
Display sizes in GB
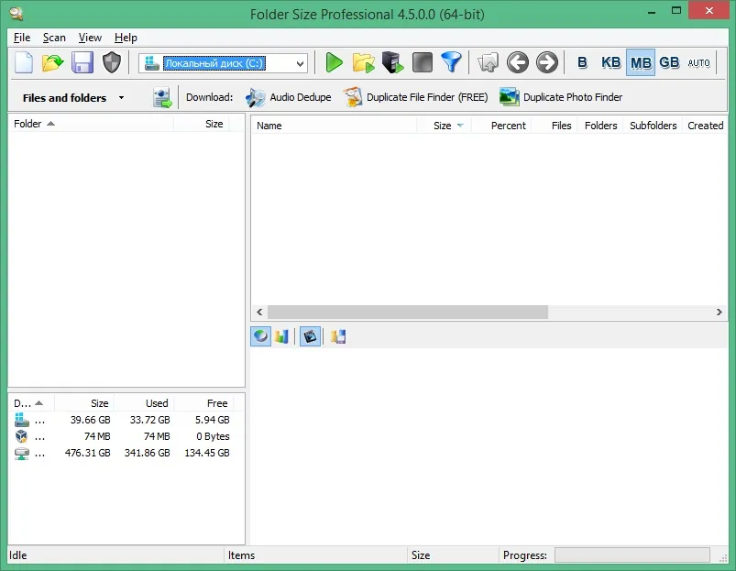(669, 62)
